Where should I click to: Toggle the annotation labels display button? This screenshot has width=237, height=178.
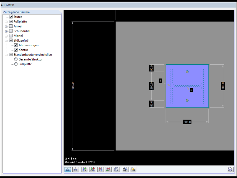pyautogui.click(x=75, y=169)
